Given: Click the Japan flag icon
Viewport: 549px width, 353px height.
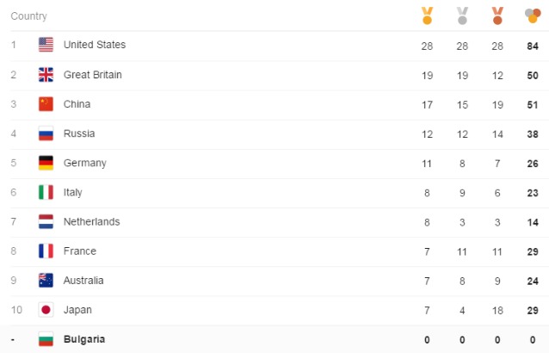Looking at the screenshot, I should [46, 310].
